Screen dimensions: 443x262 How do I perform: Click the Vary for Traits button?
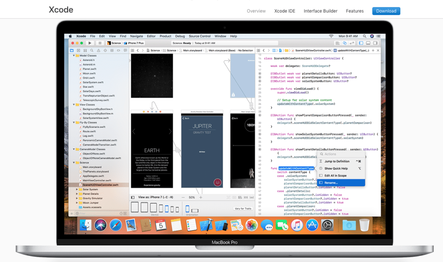[243, 209]
